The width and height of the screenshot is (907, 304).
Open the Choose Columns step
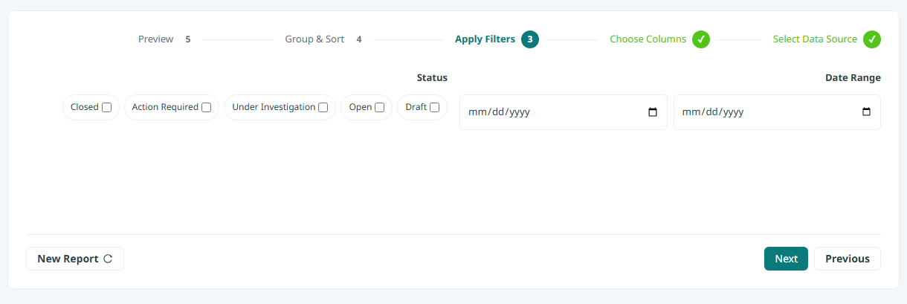coord(648,39)
